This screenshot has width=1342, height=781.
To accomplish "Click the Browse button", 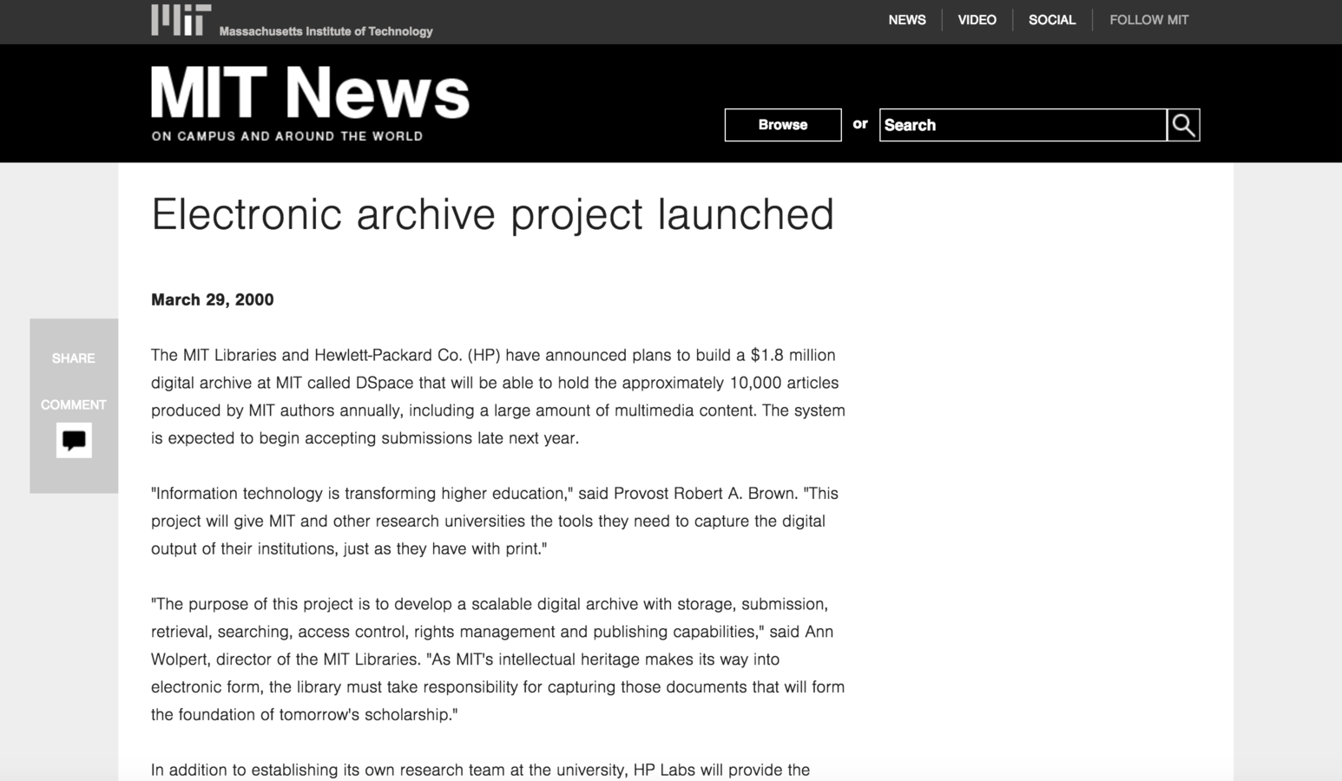I will point(783,125).
